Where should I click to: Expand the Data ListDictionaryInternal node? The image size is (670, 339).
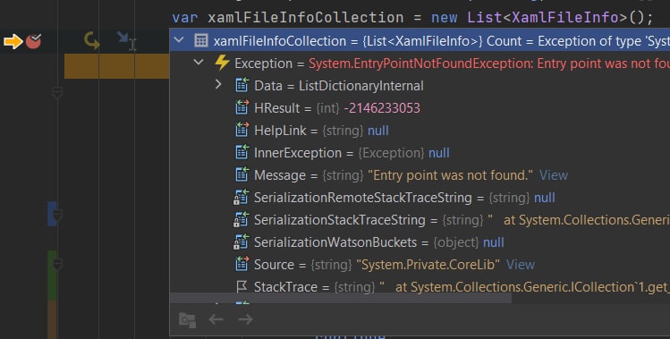pos(218,85)
